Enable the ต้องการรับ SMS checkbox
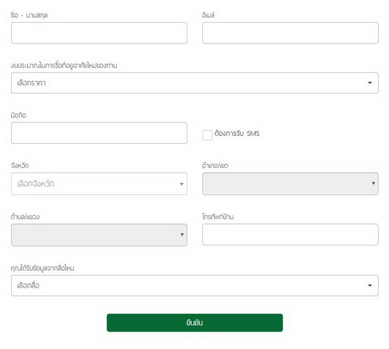Viewport: 389px width, 349px height. coord(207,135)
